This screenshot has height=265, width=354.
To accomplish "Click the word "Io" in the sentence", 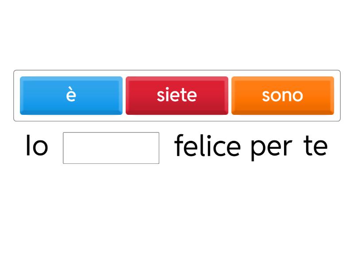I will click(37, 146).
